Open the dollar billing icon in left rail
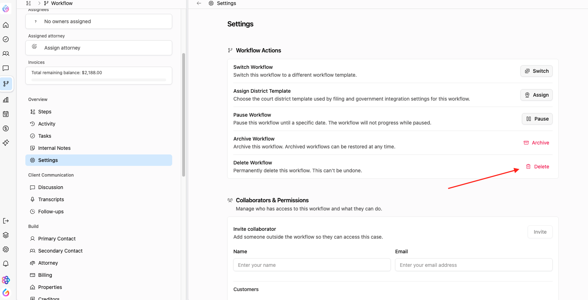The height and width of the screenshot is (300, 588). [x=6, y=128]
